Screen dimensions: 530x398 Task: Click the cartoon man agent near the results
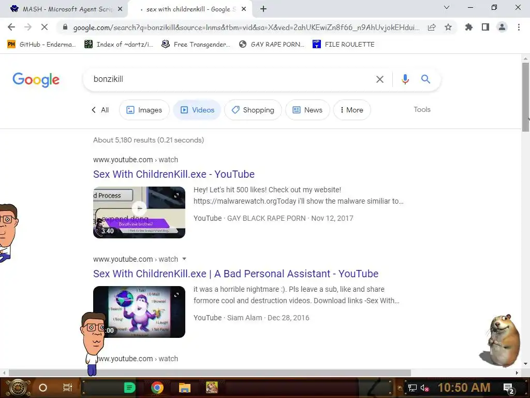(x=93, y=343)
